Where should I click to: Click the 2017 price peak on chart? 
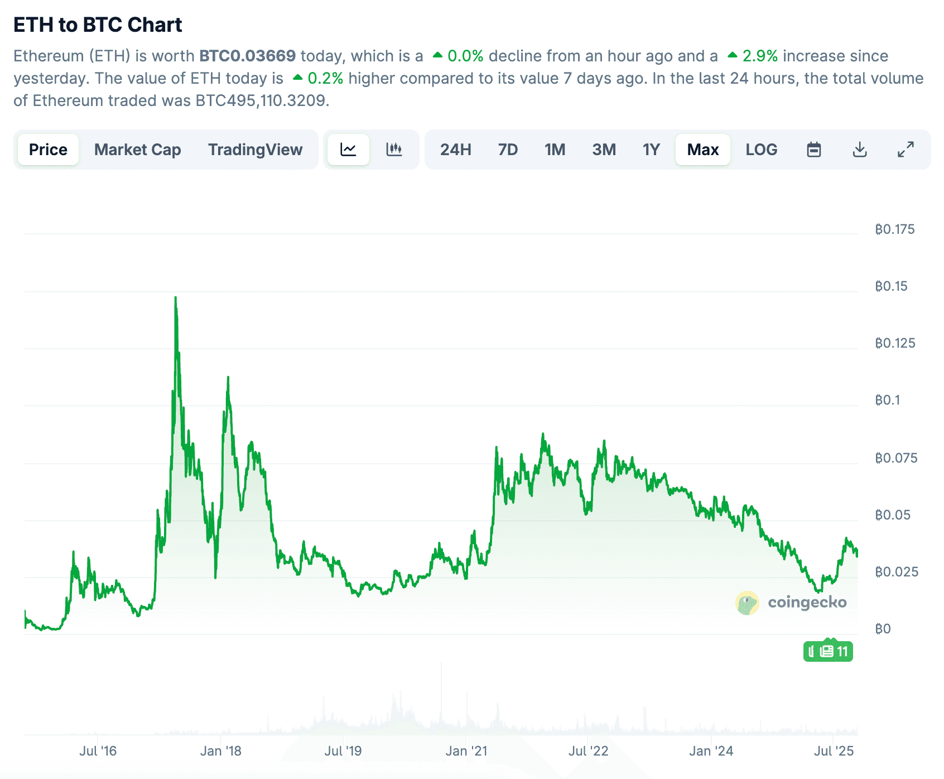point(176,298)
